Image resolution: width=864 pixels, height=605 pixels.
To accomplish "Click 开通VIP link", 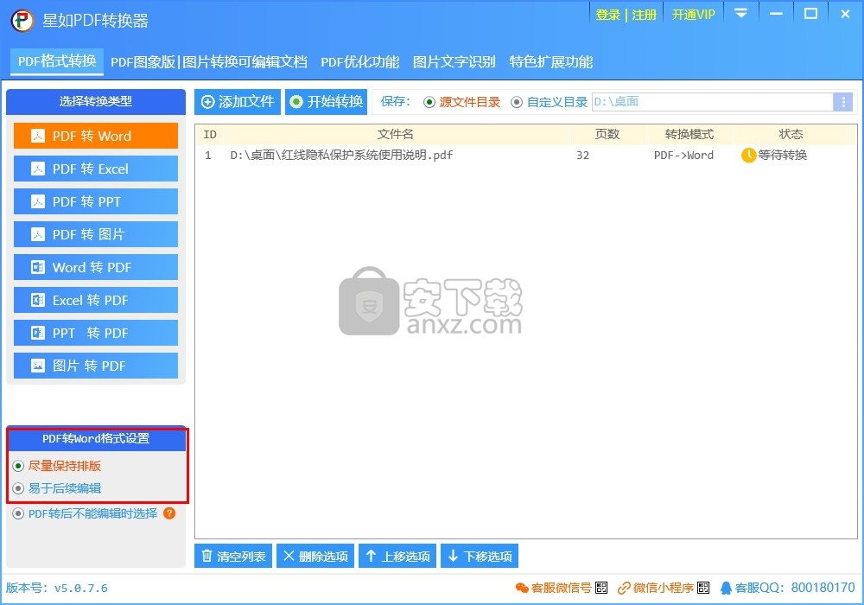I will [693, 15].
